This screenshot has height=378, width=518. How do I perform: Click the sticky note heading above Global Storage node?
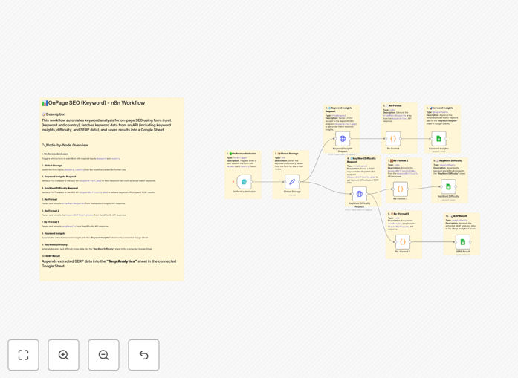(x=286, y=154)
